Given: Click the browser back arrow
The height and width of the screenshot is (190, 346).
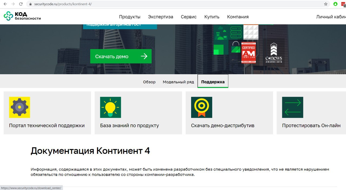Looking at the screenshot, I should coord(5,4).
